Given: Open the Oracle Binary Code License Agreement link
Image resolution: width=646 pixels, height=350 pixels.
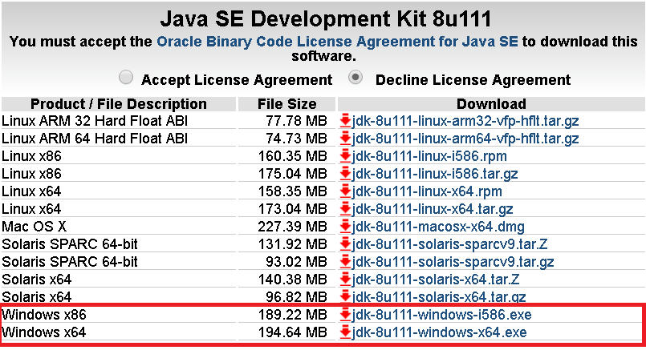Looking at the screenshot, I should [337, 42].
